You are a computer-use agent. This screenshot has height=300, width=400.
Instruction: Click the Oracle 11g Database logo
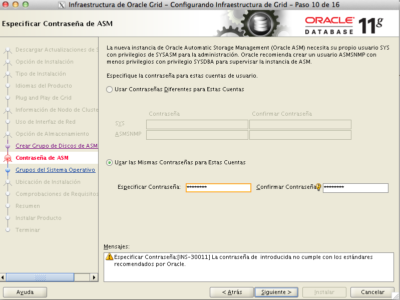point(344,24)
